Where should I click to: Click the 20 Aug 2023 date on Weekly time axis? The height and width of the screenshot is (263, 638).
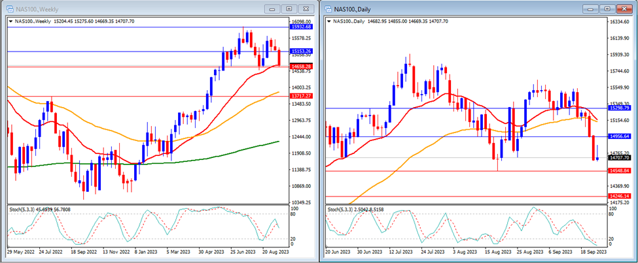(x=275, y=252)
